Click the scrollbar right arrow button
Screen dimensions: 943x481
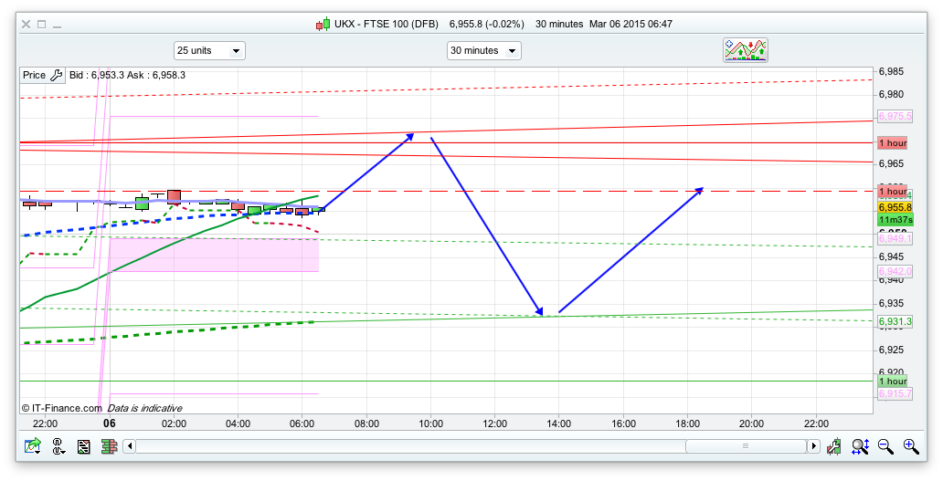[x=813, y=446]
